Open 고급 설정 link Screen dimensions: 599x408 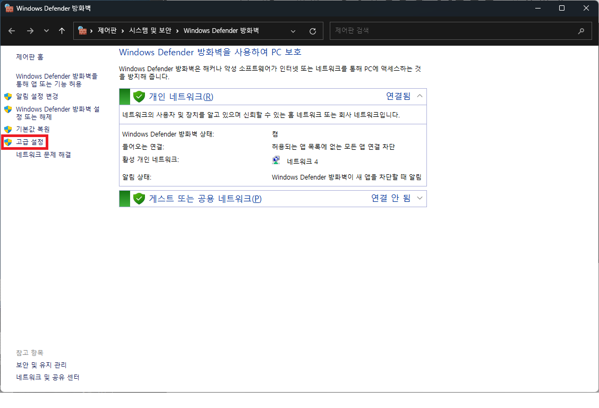(x=30, y=142)
